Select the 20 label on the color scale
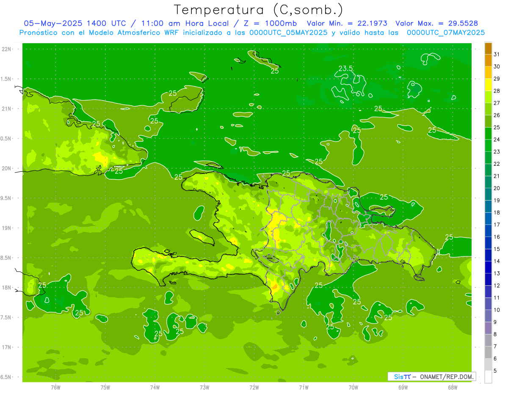Viewport: 508px width, 393px height. pos(497,188)
